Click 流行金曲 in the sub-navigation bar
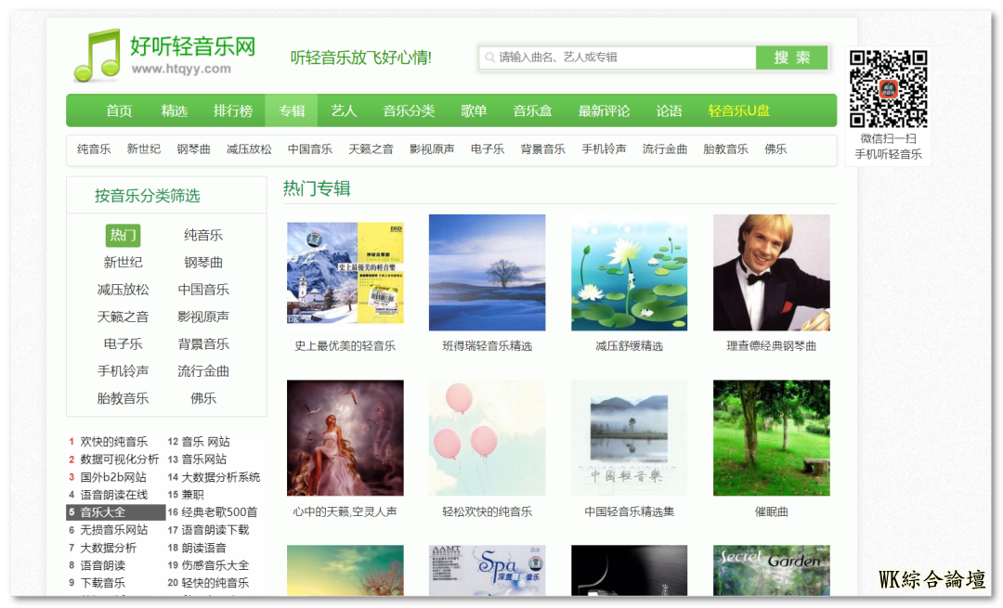The height and width of the screenshot is (608, 1003). [665, 149]
